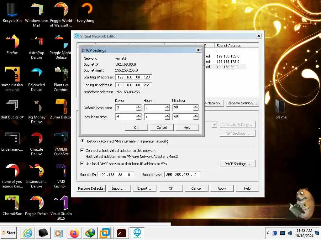
Task: Open VM0b0t KevinSite desktop icon
Action: (x=61, y=143)
